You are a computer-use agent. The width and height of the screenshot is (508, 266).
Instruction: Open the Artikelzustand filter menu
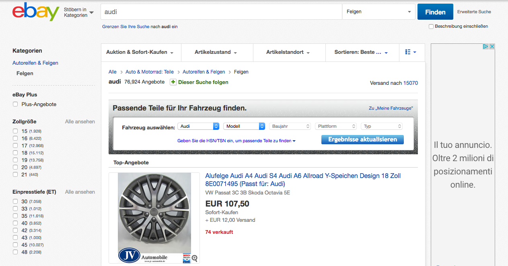coord(216,52)
